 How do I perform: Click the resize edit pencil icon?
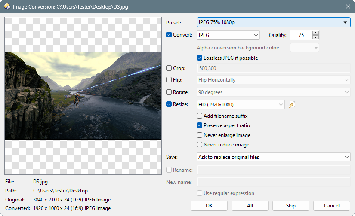pyautogui.click(x=292, y=104)
